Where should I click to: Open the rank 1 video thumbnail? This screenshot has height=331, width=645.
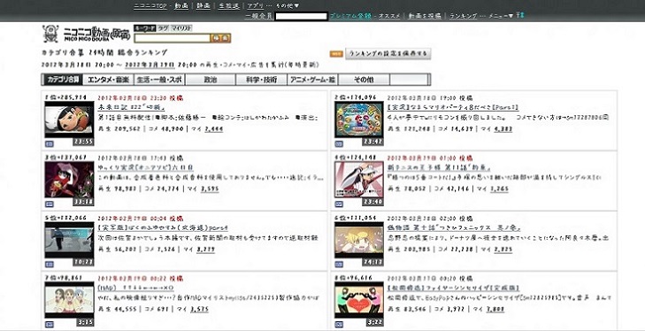pos(69,119)
